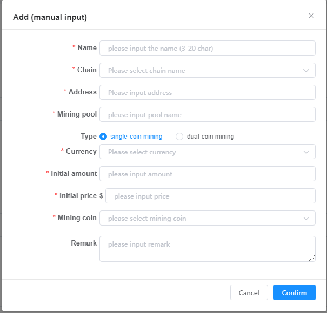Click the Chain dropdown chevron arrow

coord(306,70)
